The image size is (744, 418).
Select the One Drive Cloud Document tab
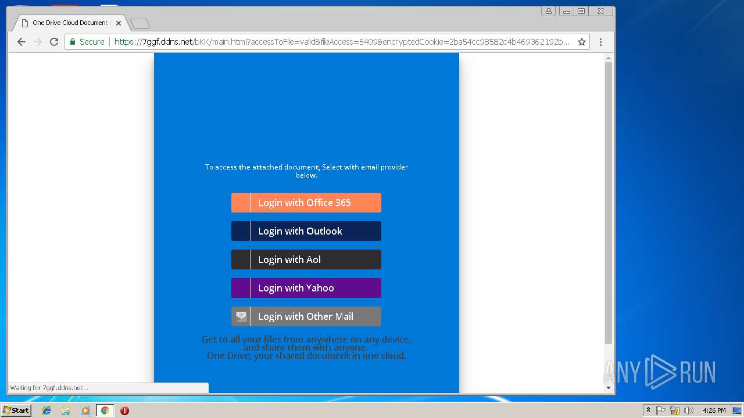pyautogui.click(x=70, y=23)
